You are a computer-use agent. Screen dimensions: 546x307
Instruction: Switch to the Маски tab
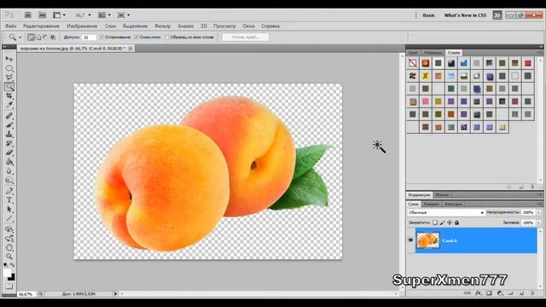click(442, 195)
